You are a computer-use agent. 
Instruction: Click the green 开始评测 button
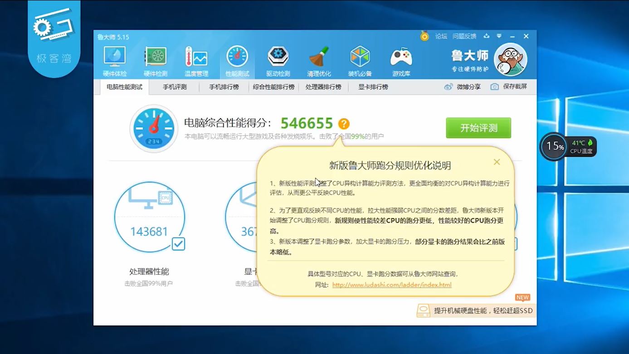pos(478,128)
